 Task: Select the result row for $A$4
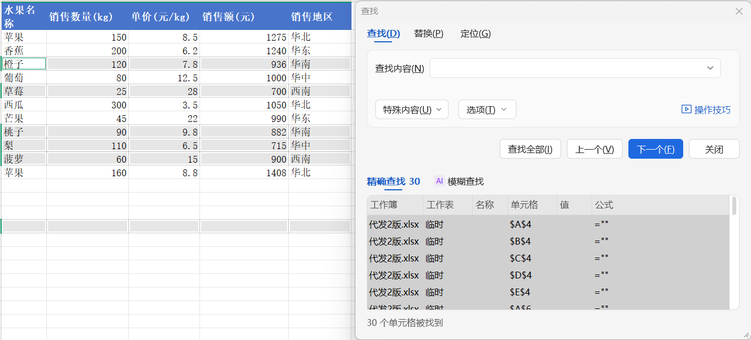(548, 224)
